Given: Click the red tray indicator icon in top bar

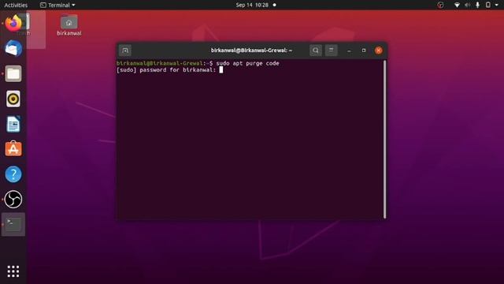Looking at the screenshot, I should point(440,6).
